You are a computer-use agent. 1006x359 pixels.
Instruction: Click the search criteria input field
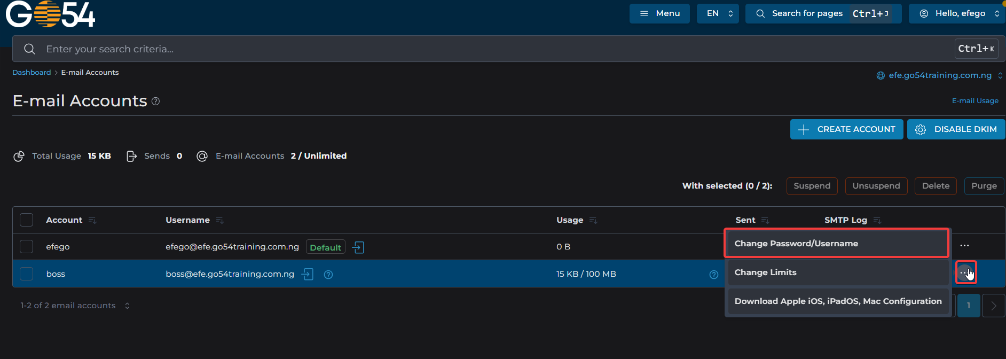(481, 49)
